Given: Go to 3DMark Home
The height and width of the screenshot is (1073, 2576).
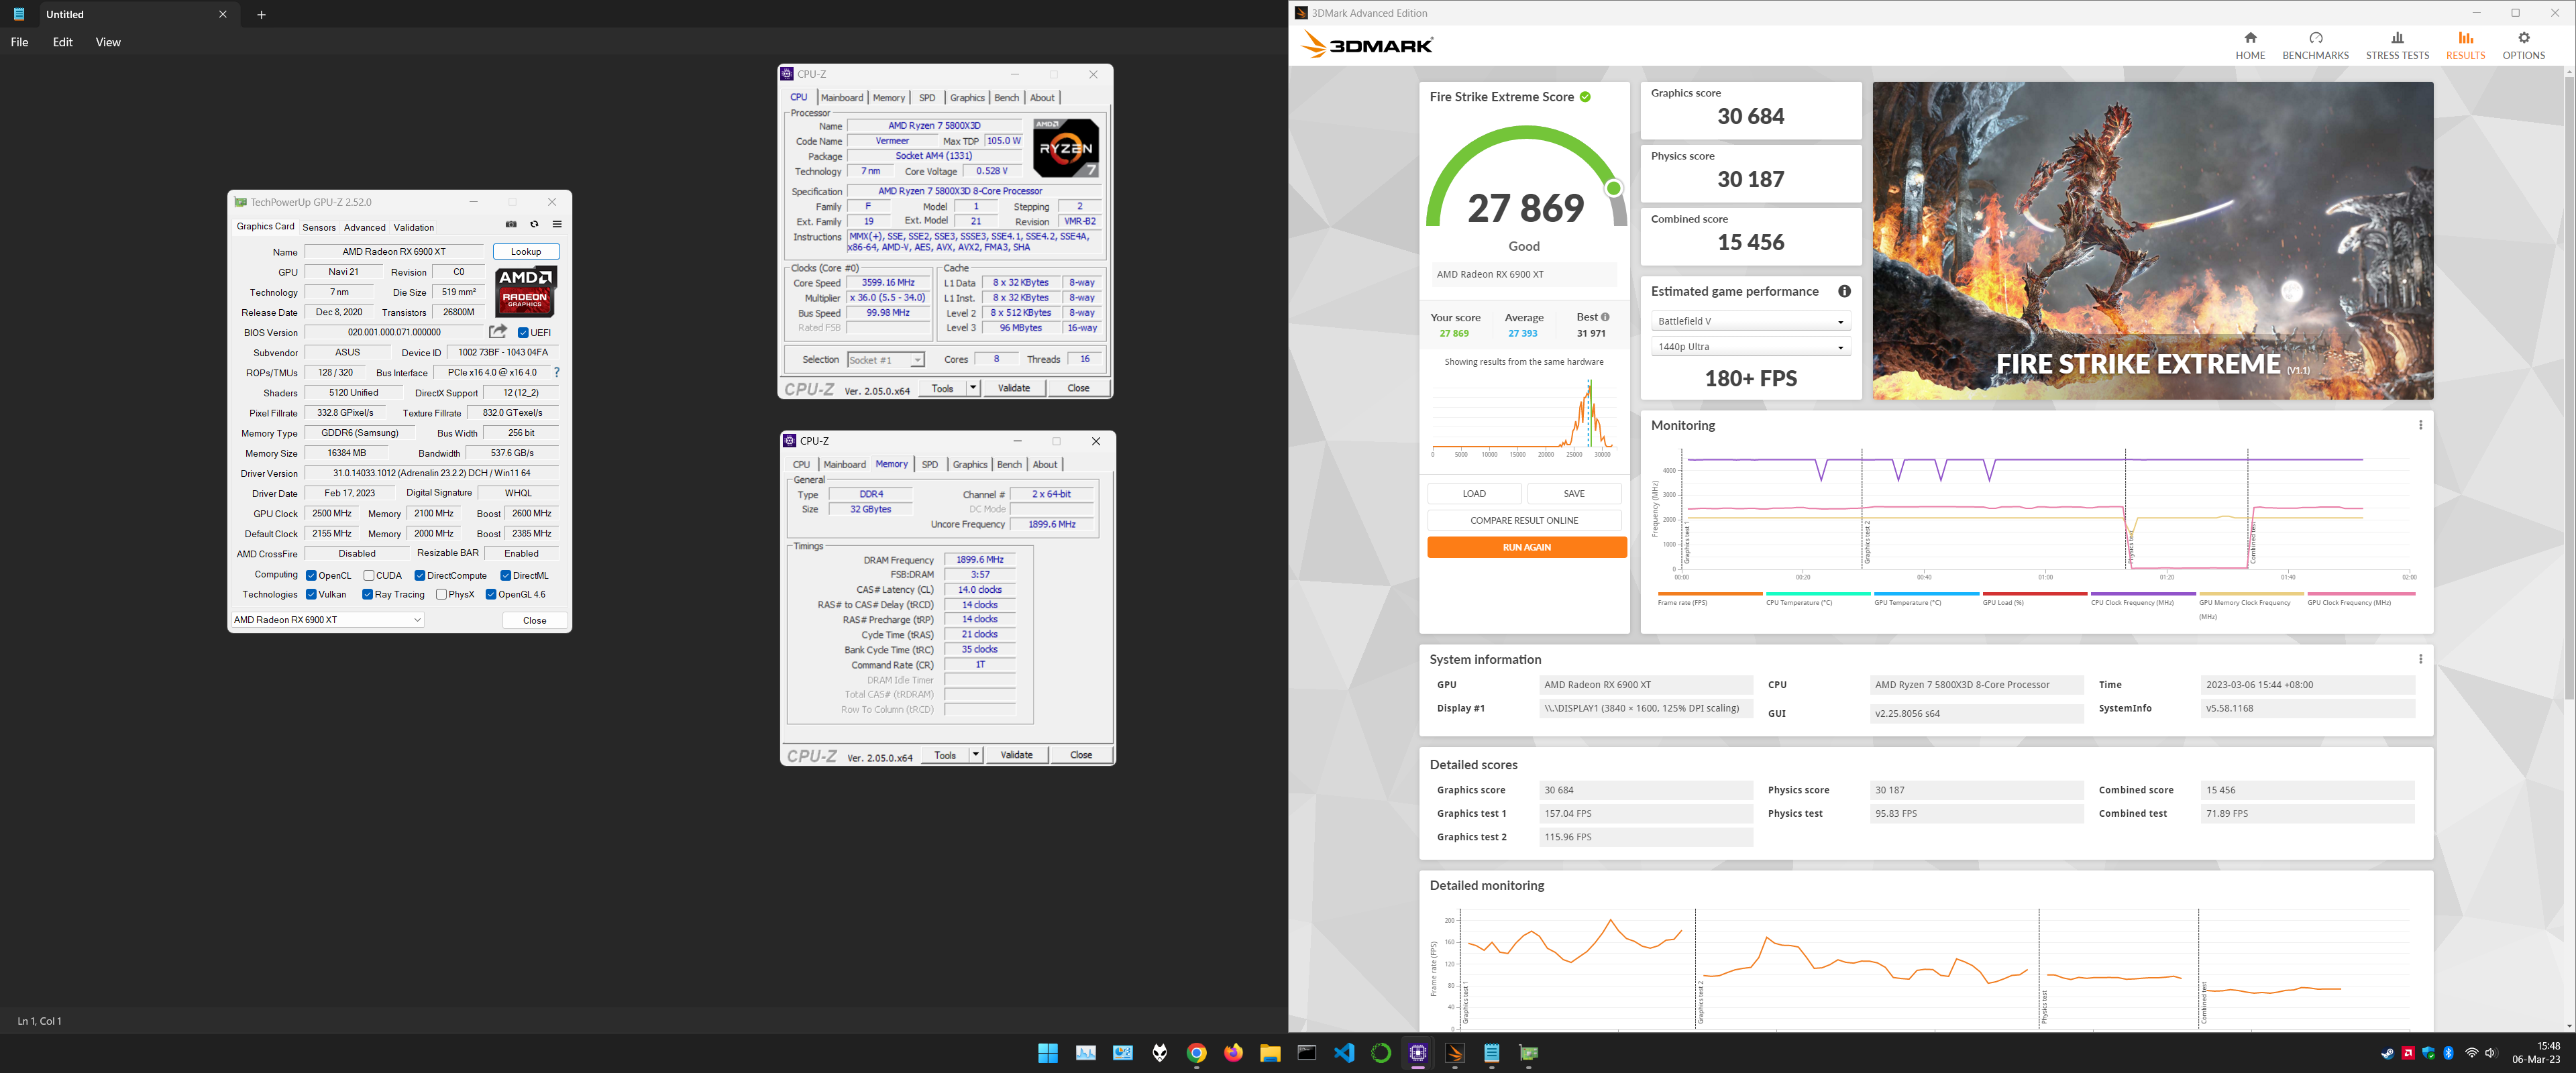Looking at the screenshot, I should [2250, 45].
